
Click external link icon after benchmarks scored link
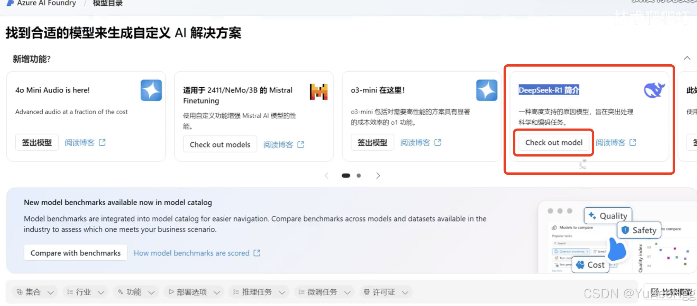point(257,253)
